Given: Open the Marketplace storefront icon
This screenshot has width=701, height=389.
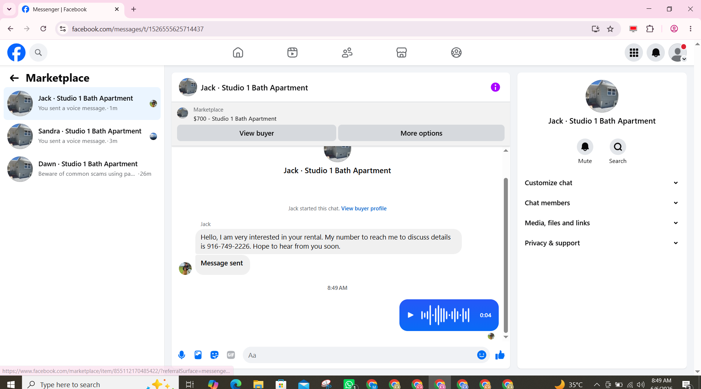Looking at the screenshot, I should click(402, 52).
